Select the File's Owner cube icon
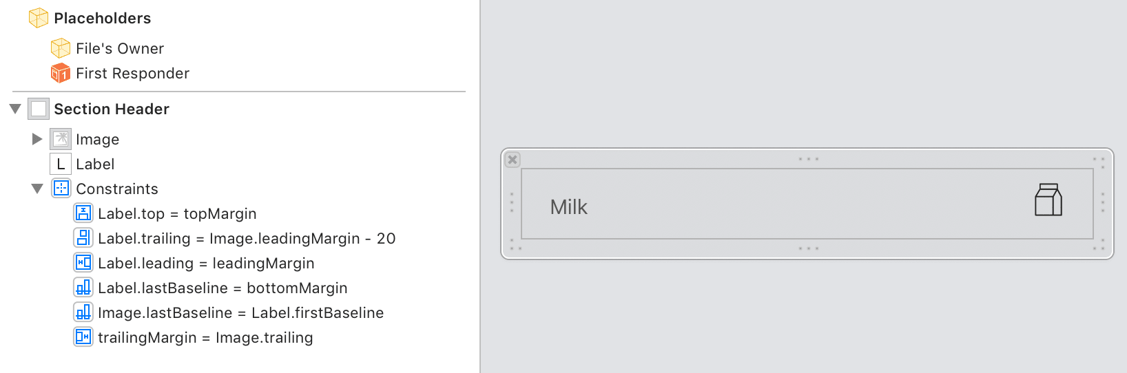 (61, 48)
